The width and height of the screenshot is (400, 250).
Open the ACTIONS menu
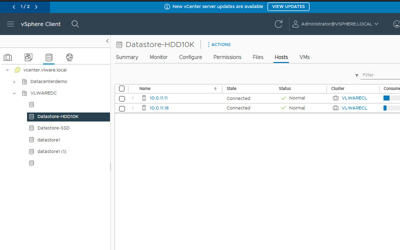coord(219,44)
